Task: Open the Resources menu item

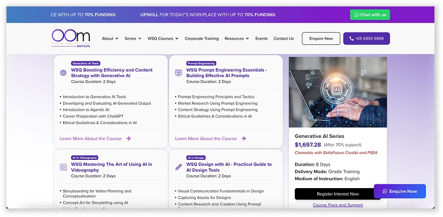Action: pos(234,38)
